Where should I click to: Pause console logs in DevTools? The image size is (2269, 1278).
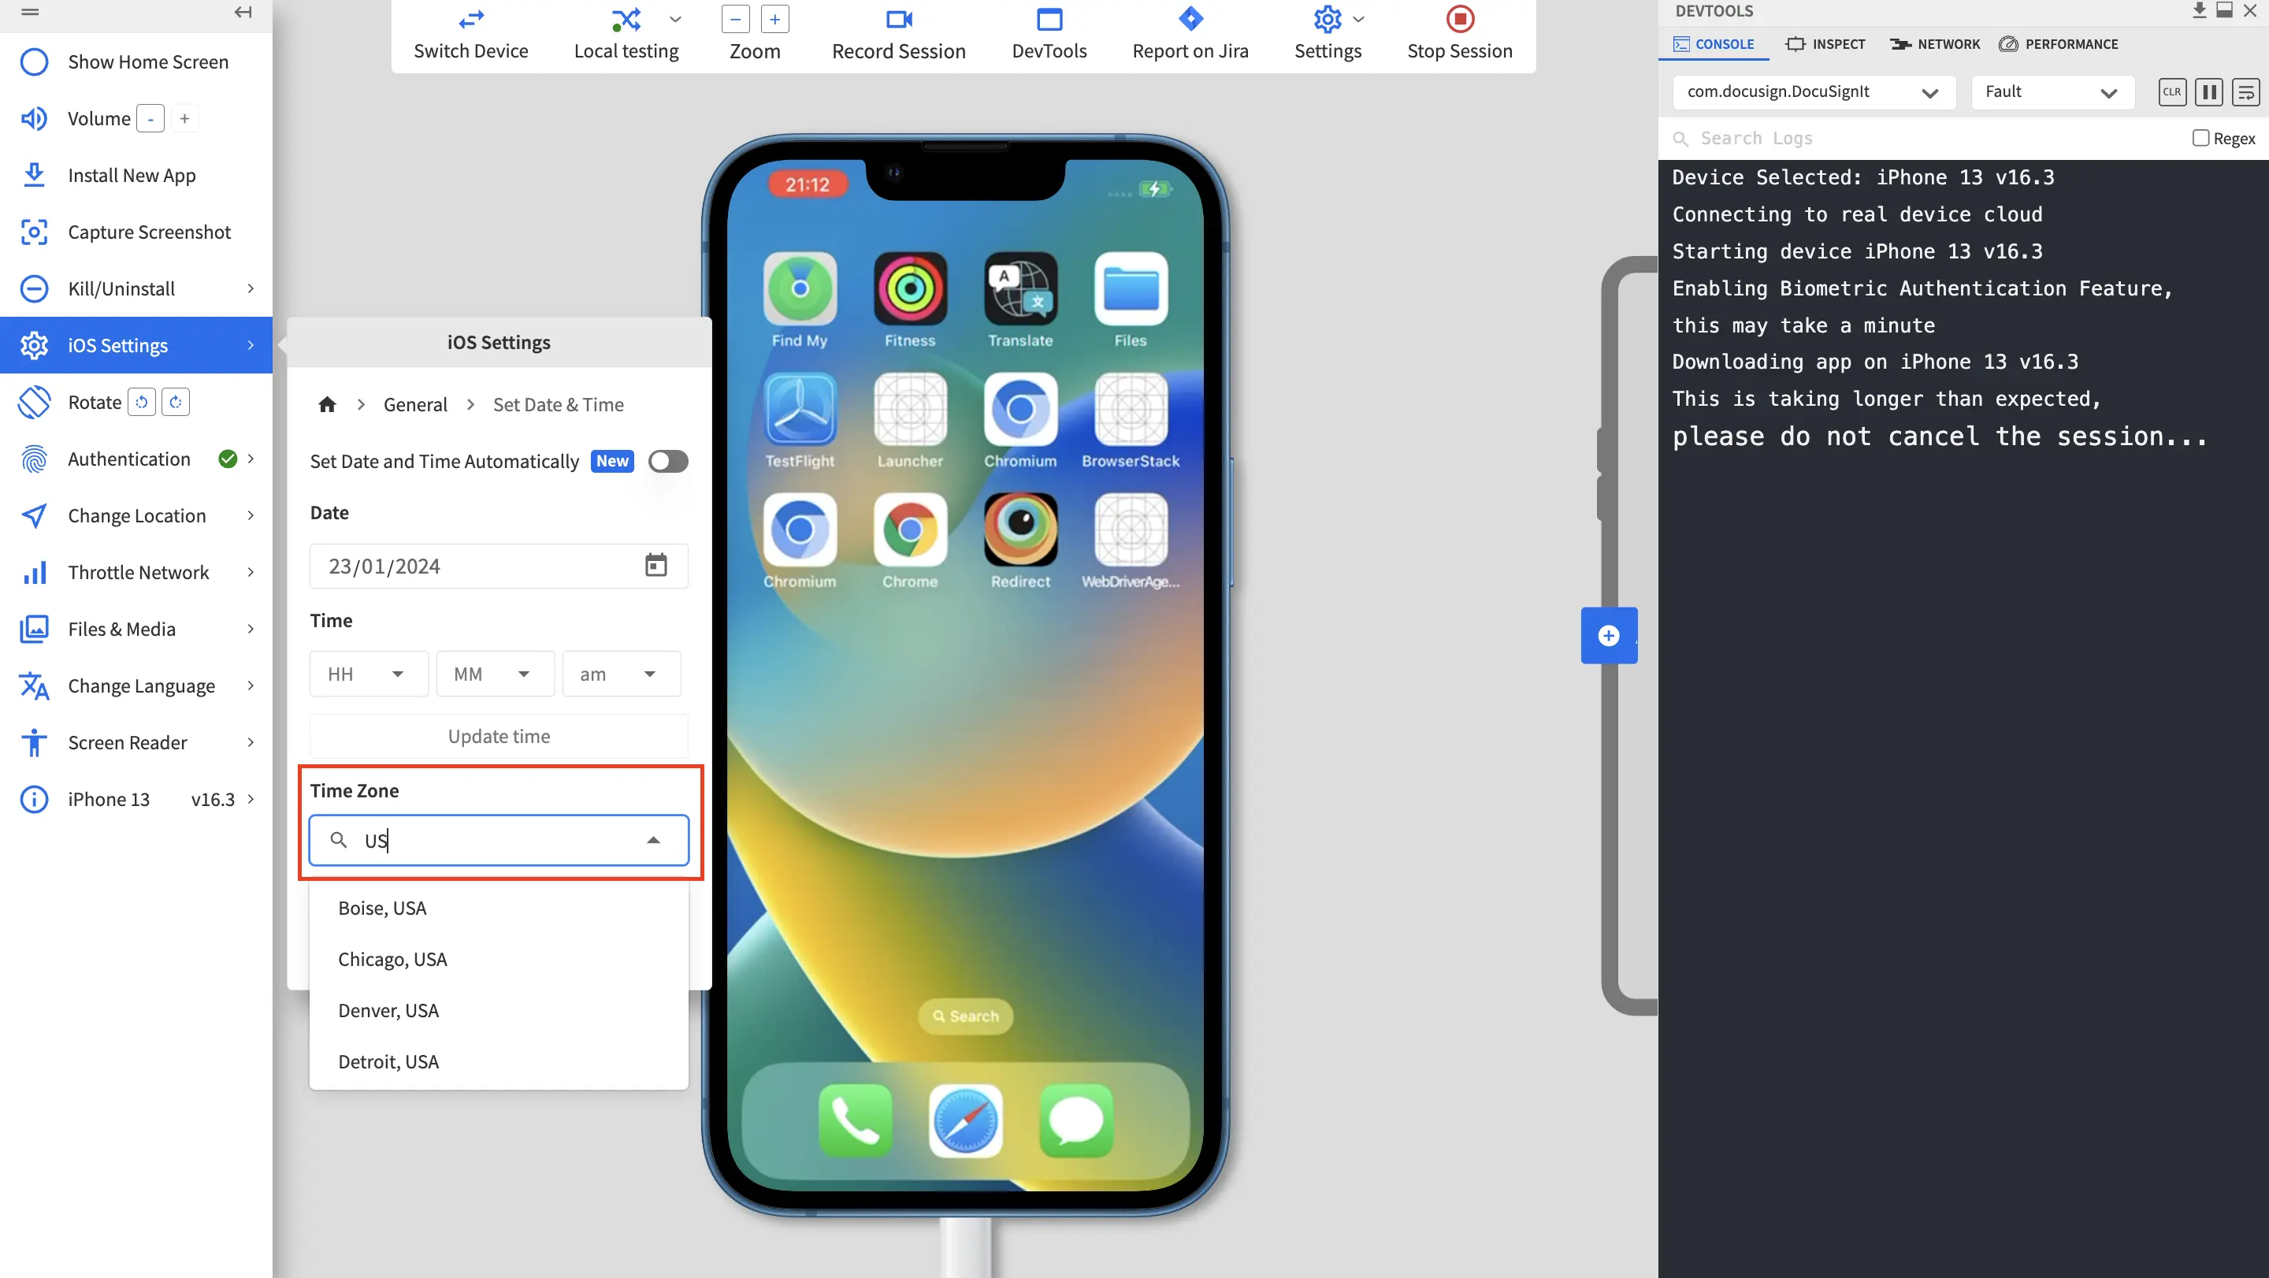(2208, 92)
